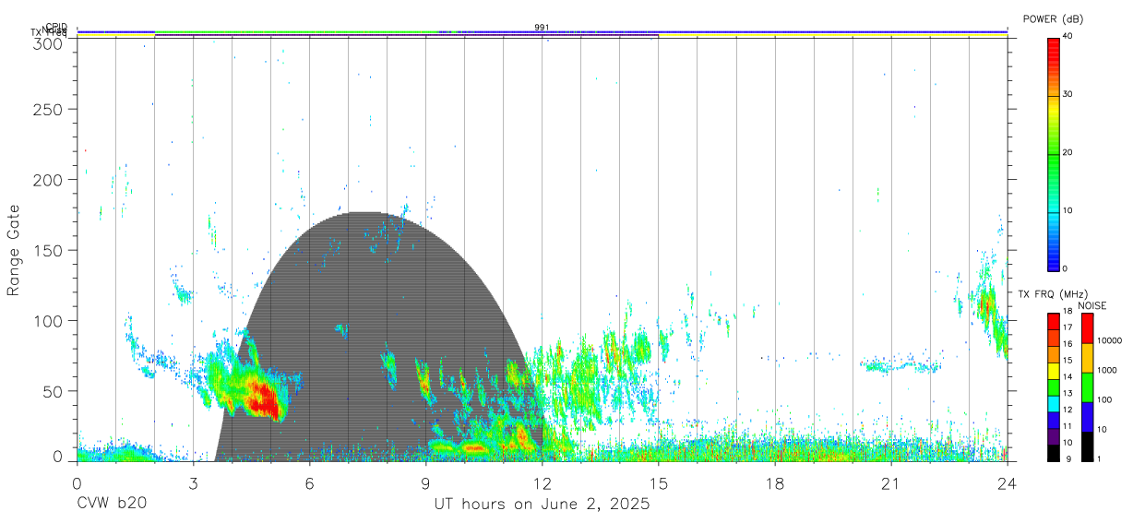This screenshot has width=1133, height=523.
Task: Click the '6' UT hour tick label
Action: point(309,483)
